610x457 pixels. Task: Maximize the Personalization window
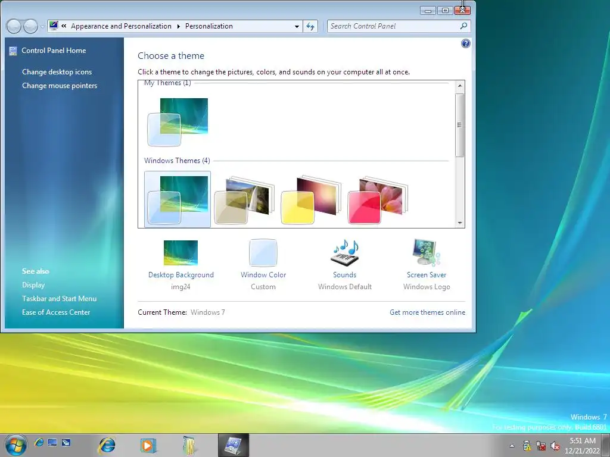pyautogui.click(x=445, y=11)
